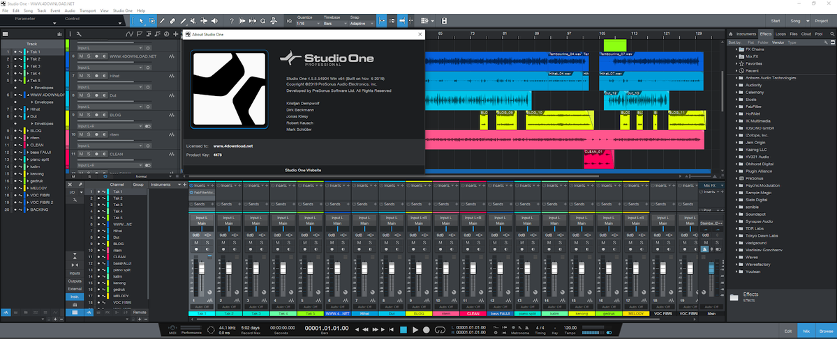Open the track list hamburger icon
Viewport: 837px width, 339px height.
[5, 34]
